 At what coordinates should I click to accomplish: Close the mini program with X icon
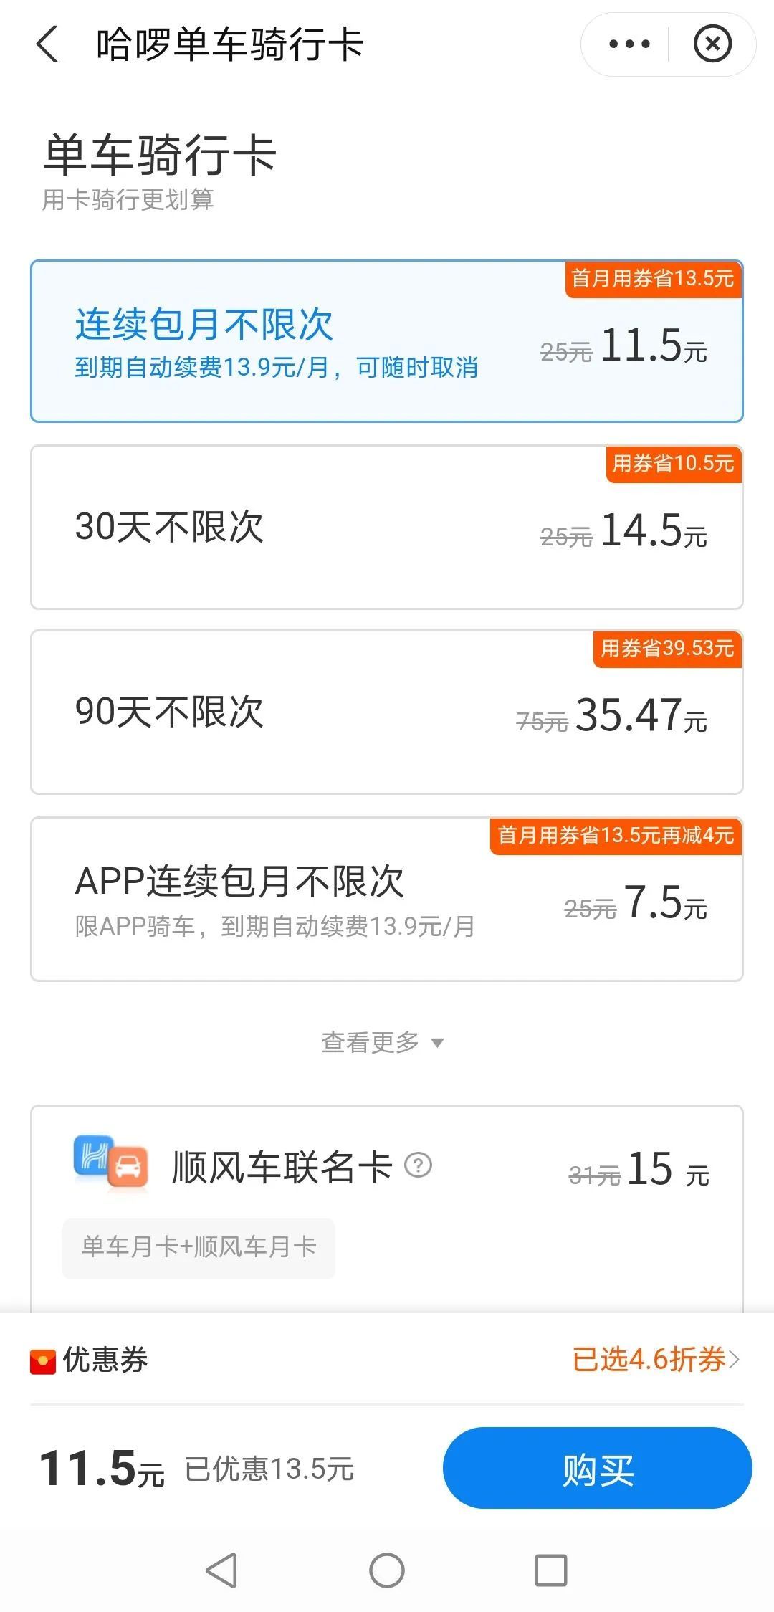pyautogui.click(x=712, y=44)
